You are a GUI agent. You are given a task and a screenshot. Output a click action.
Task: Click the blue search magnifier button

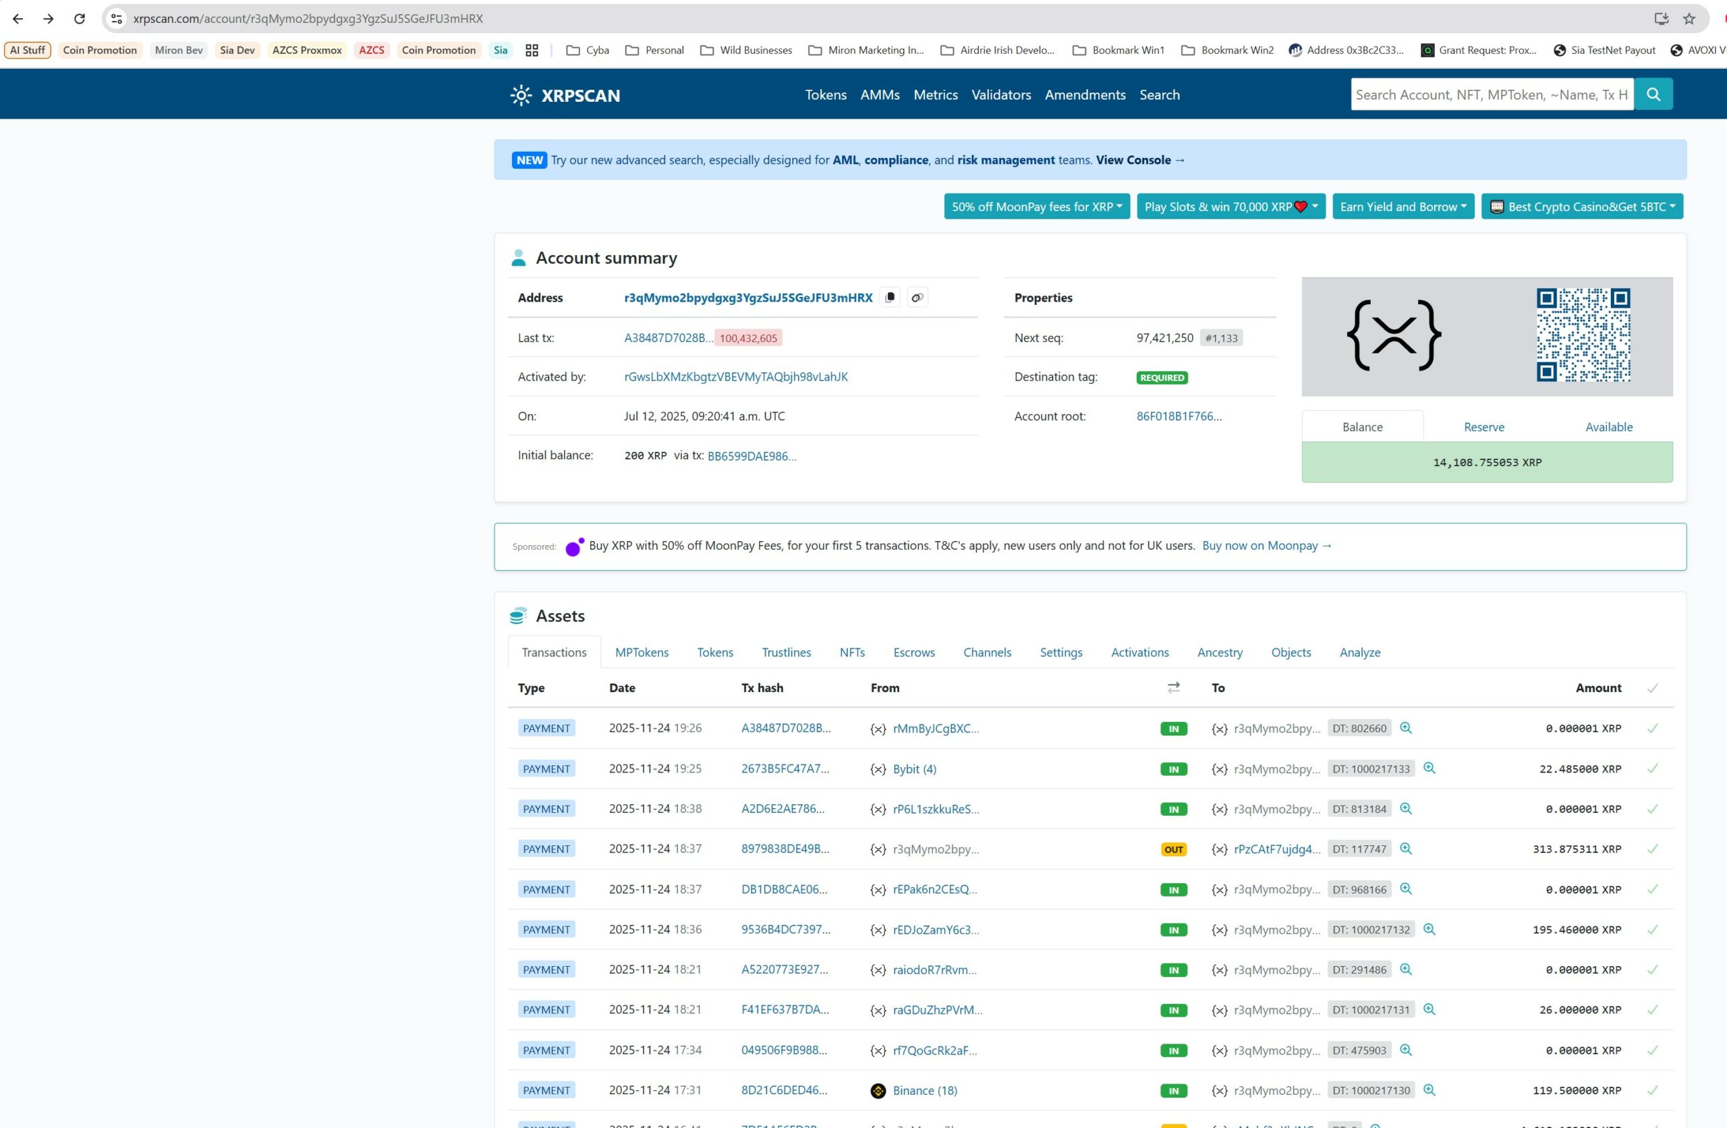[x=1652, y=94]
